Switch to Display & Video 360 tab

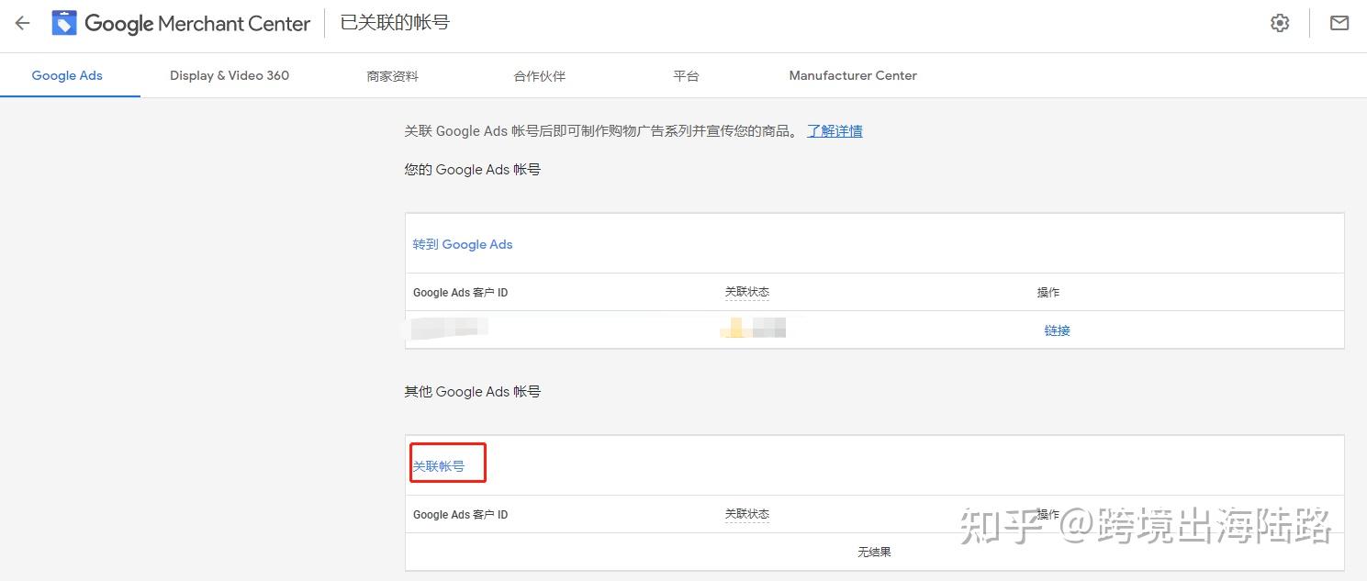230,75
